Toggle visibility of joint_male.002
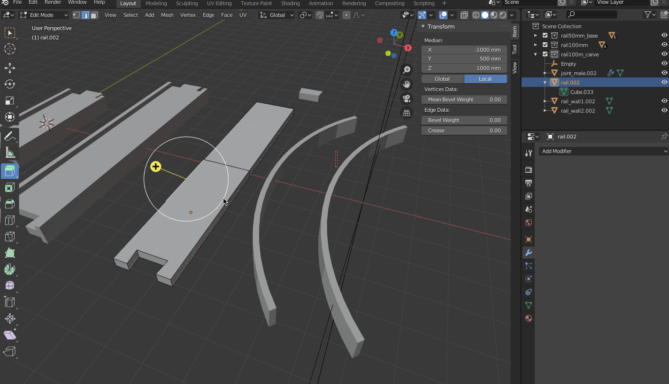The width and height of the screenshot is (669, 384). 664,73
